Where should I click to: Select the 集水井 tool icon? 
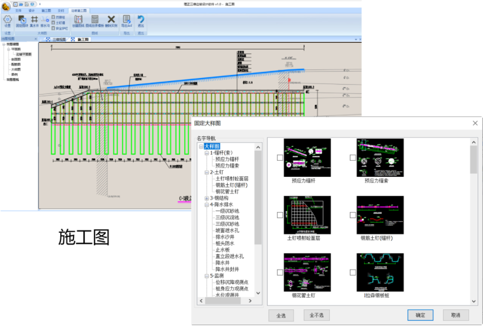(34, 20)
